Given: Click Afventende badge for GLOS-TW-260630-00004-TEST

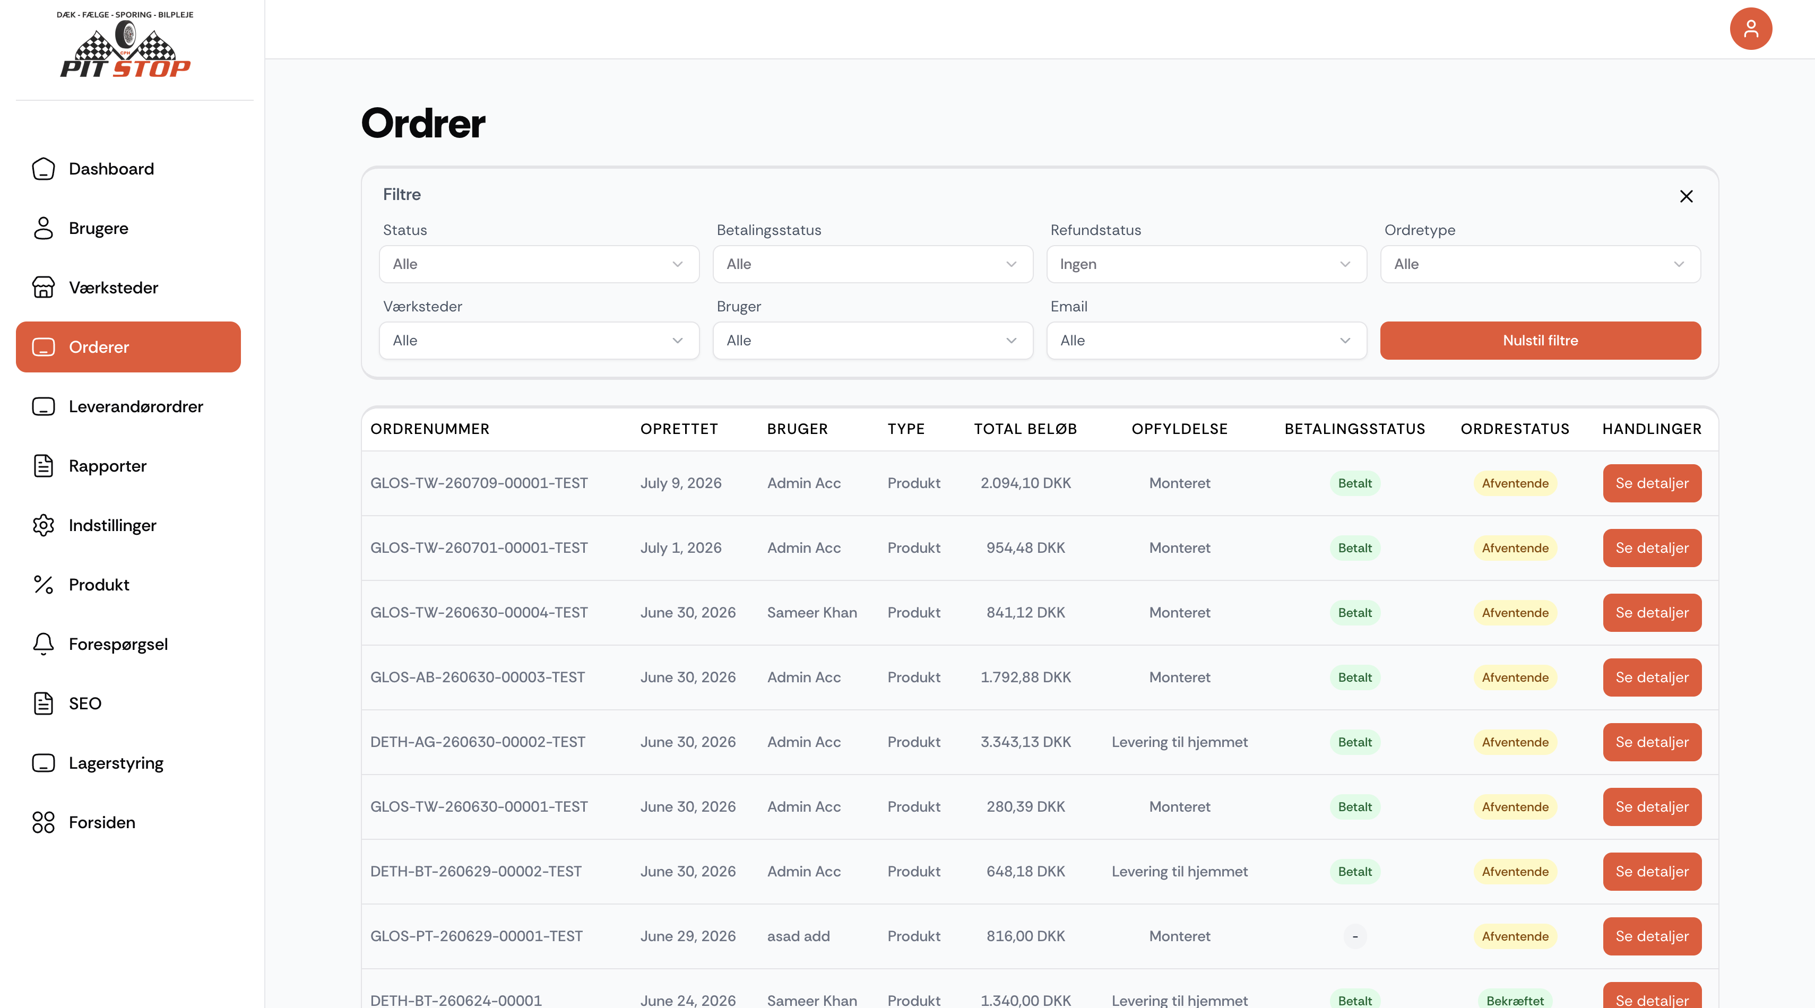Looking at the screenshot, I should coord(1515,613).
